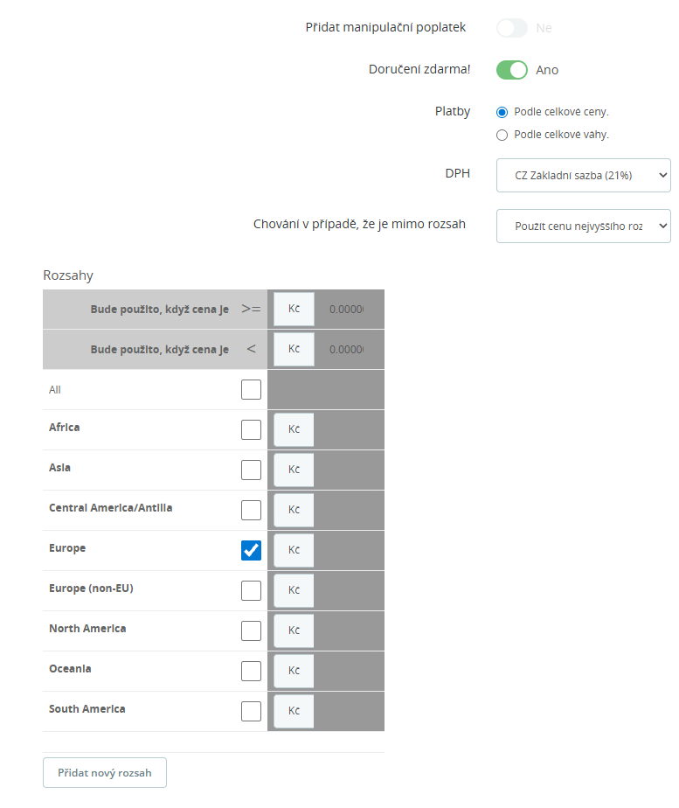Expand the out-of-range behavior dropdown
679x808 pixels.
pos(583,226)
